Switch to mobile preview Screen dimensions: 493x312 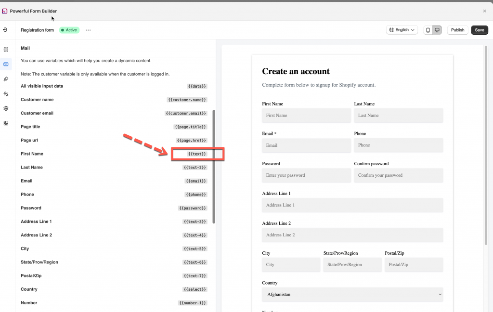point(428,30)
